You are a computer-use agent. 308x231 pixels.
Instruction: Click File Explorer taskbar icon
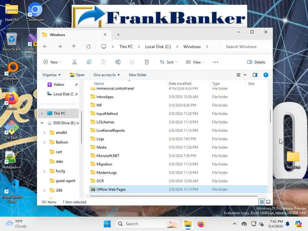click(188, 224)
